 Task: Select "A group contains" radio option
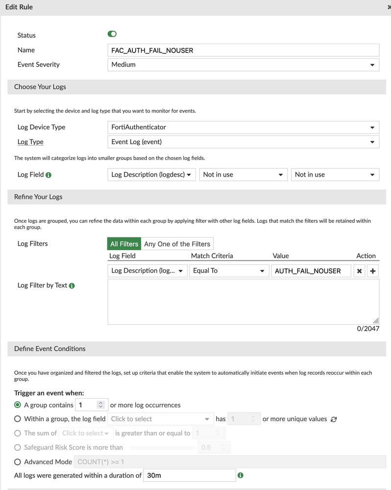tap(18, 405)
